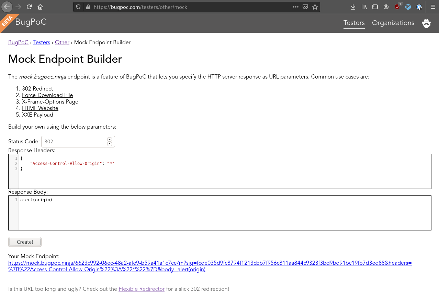Image resolution: width=439 pixels, height=298 pixels.
Task: Open page actions three-dot menu
Action: tap(296, 7)
